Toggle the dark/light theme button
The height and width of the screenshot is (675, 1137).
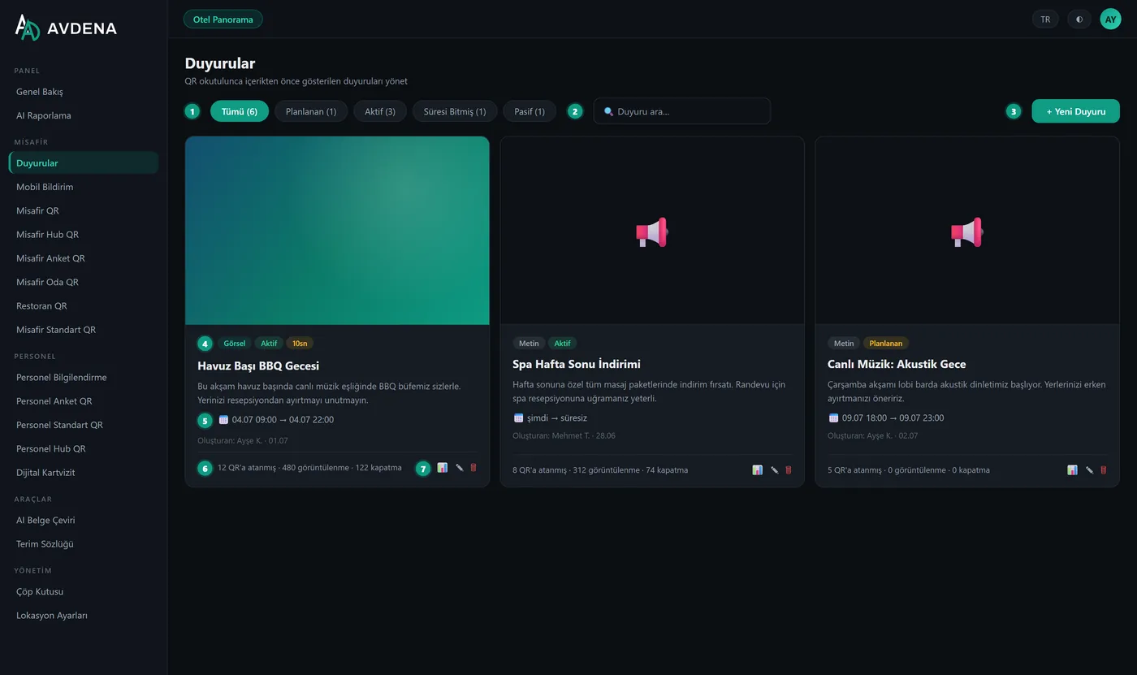pyautogui.click(x=1079, y=19)
